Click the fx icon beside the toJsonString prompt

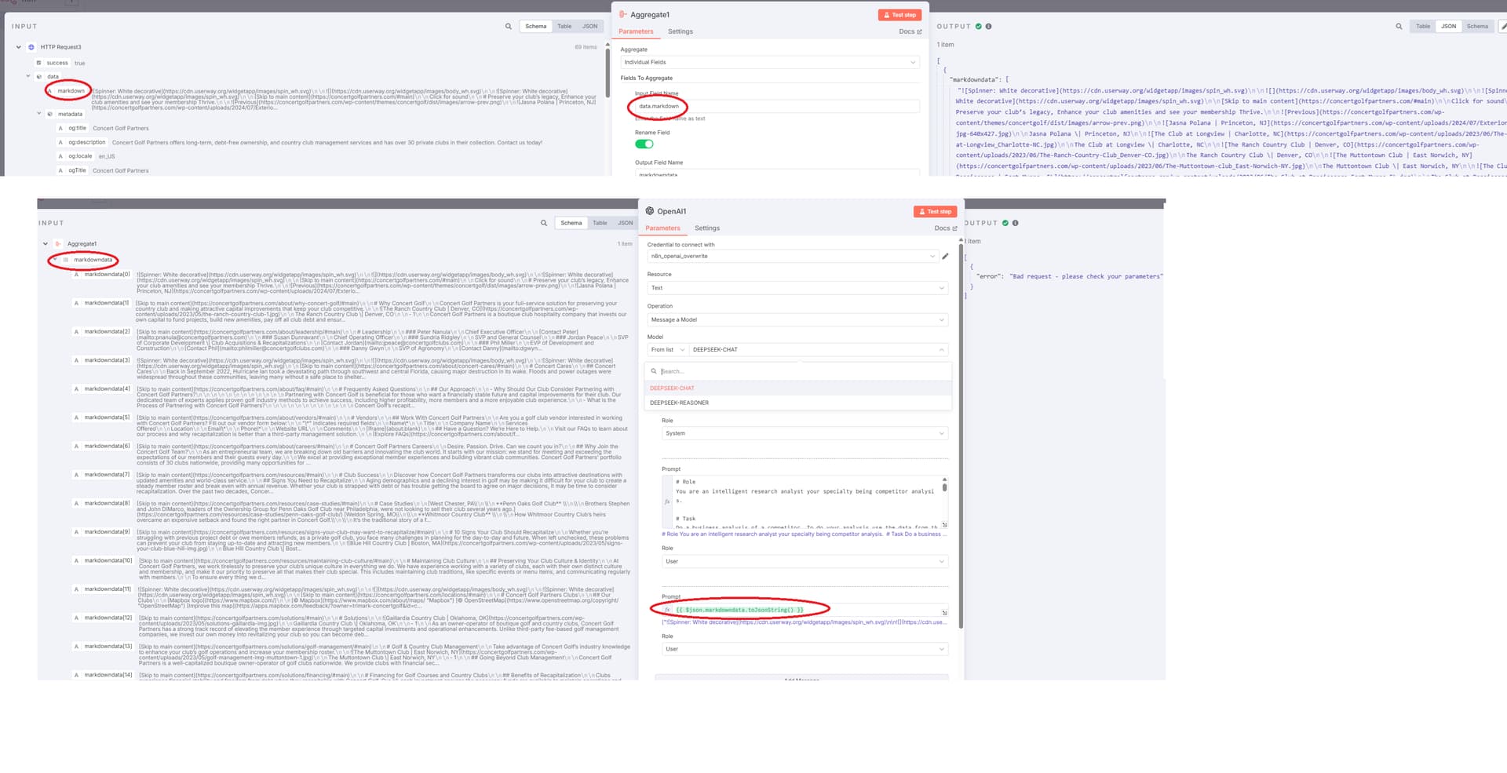pos(667,610)
